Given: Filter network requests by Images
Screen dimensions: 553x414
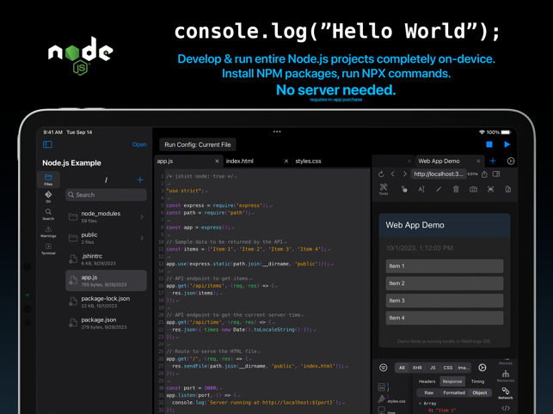Looking at the screenshot, I should coord(464,368).
